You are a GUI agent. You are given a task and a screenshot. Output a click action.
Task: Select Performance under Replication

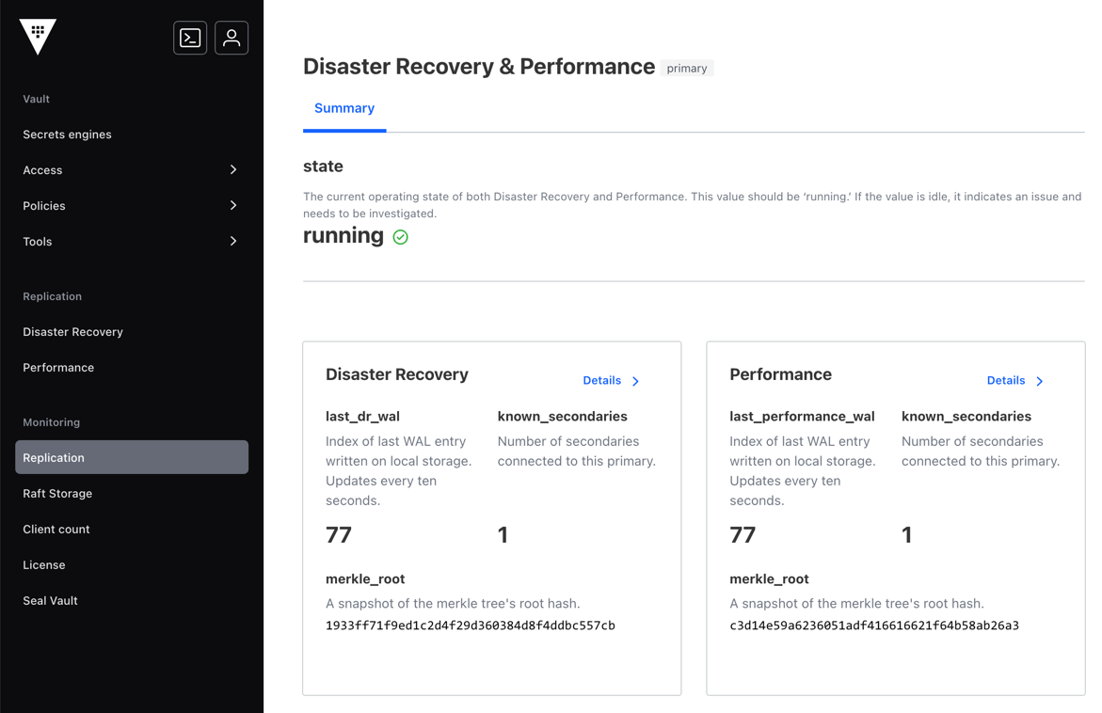[58, 367]
